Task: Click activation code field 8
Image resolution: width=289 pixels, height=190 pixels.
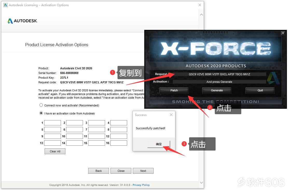Action: point(119,130)
